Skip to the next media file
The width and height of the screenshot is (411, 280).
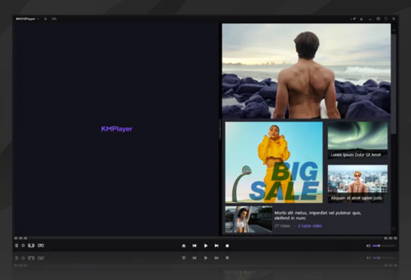click(216, 246)
